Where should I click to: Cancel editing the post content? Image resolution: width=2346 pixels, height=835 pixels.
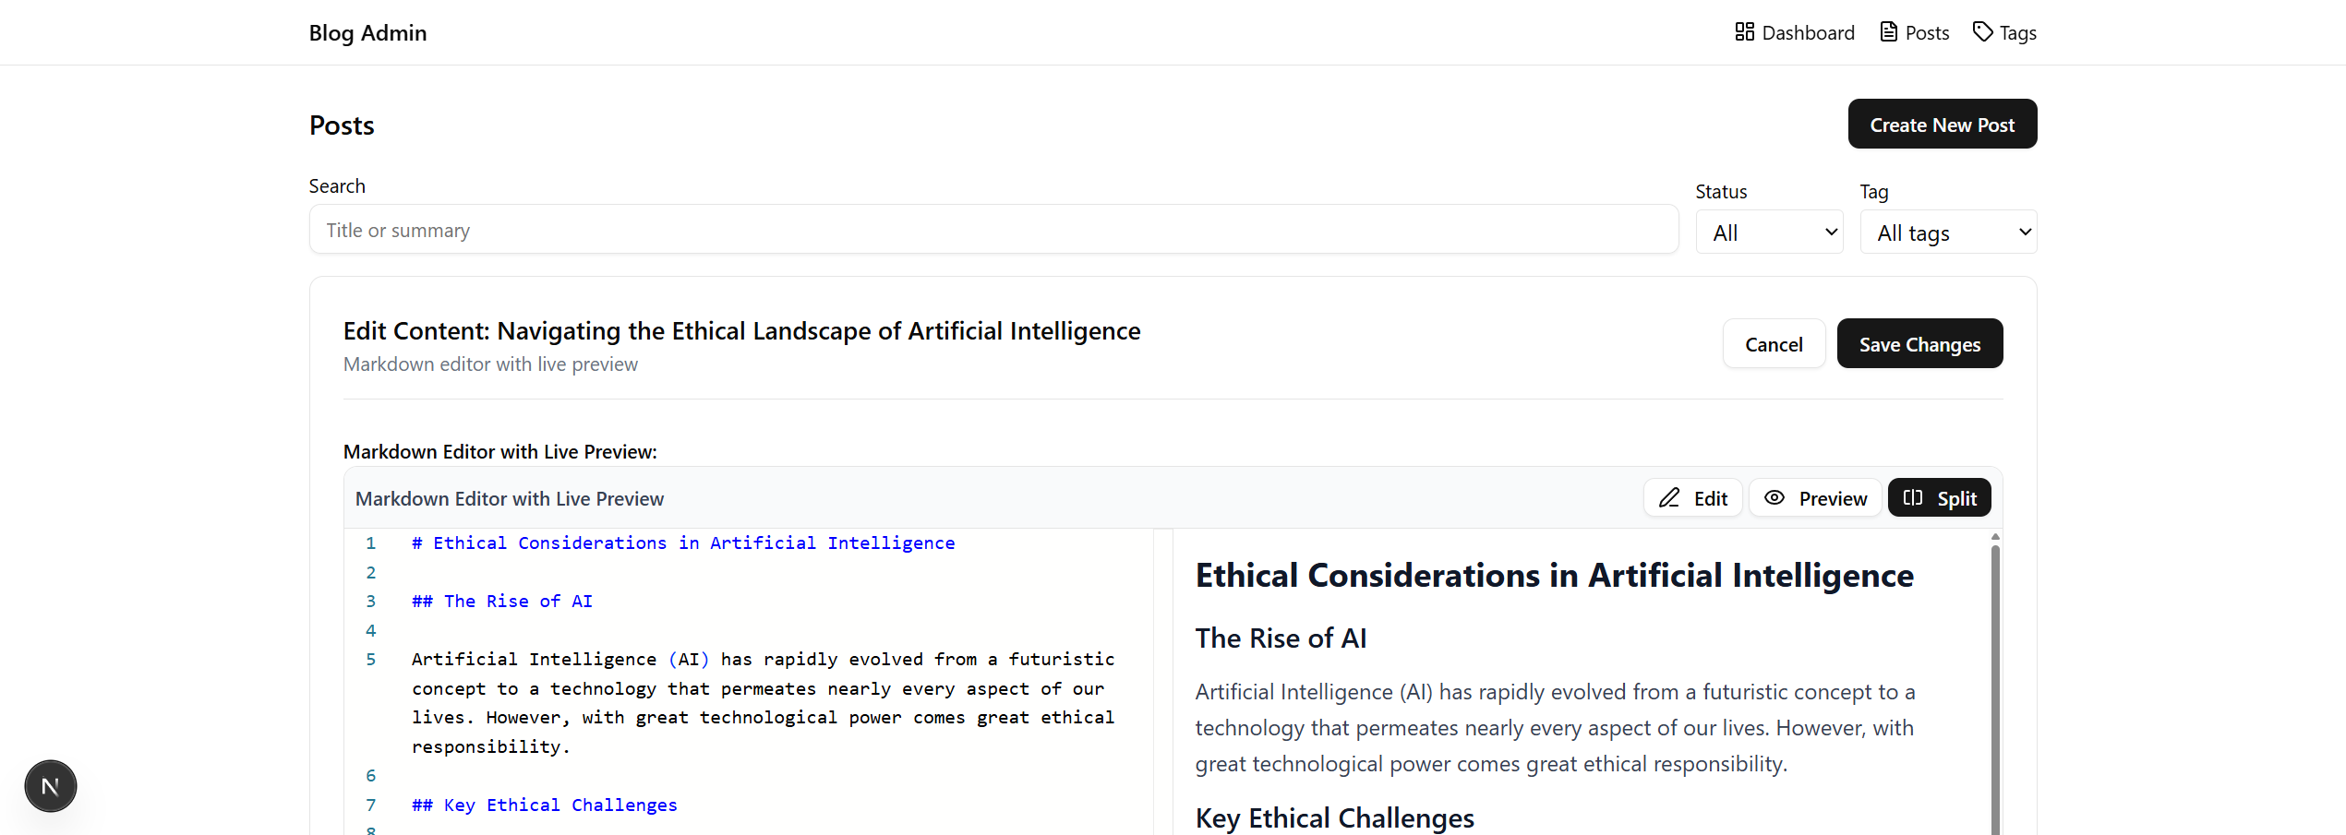pyautogui.click(x=1774, y=344)
